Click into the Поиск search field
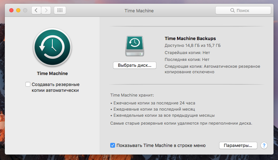The width and height of the screenshot is (278, 160). [x=243, y=10]
